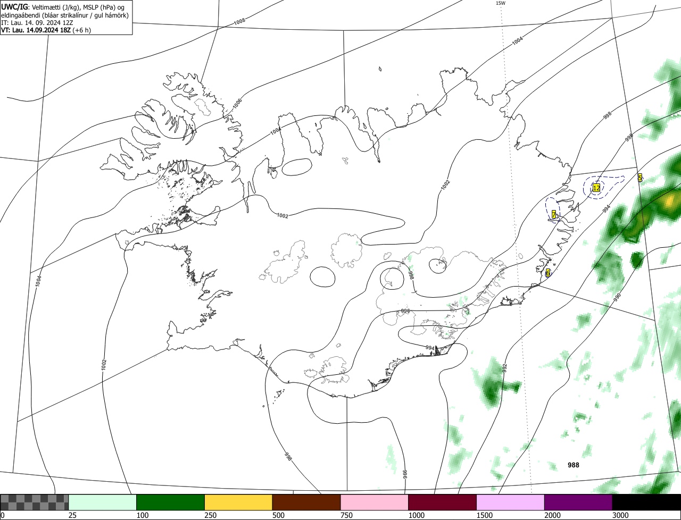
Task: Click the checkered 0–25 legend swatch
Action: pos(35,502)
